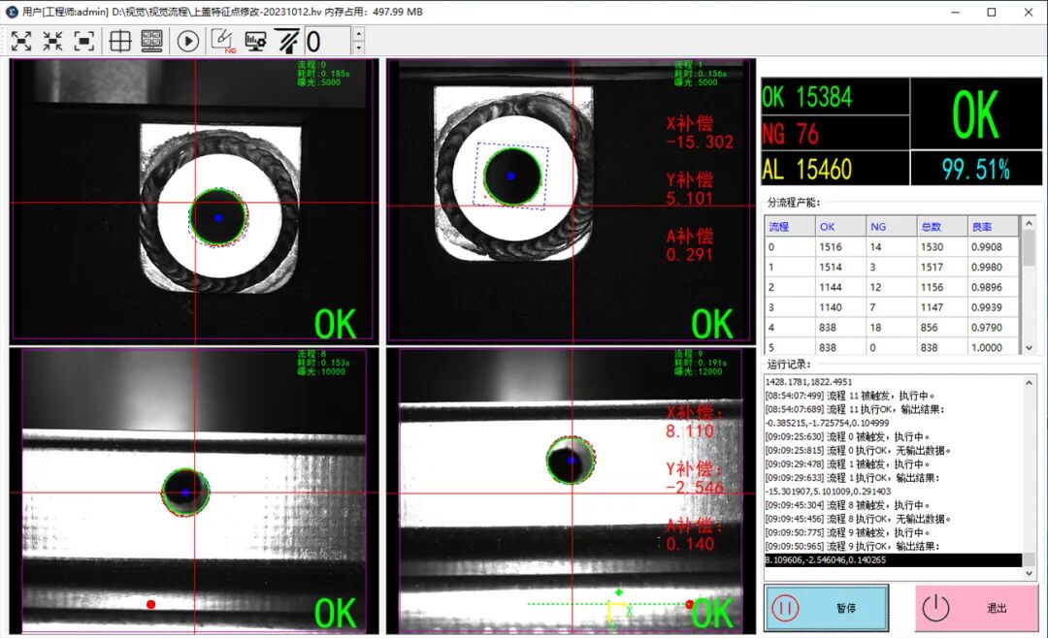This screenshot has height=638, width=1048.
Task: Select the four-pane grid layout icon
Action: [x=120, y=42]
